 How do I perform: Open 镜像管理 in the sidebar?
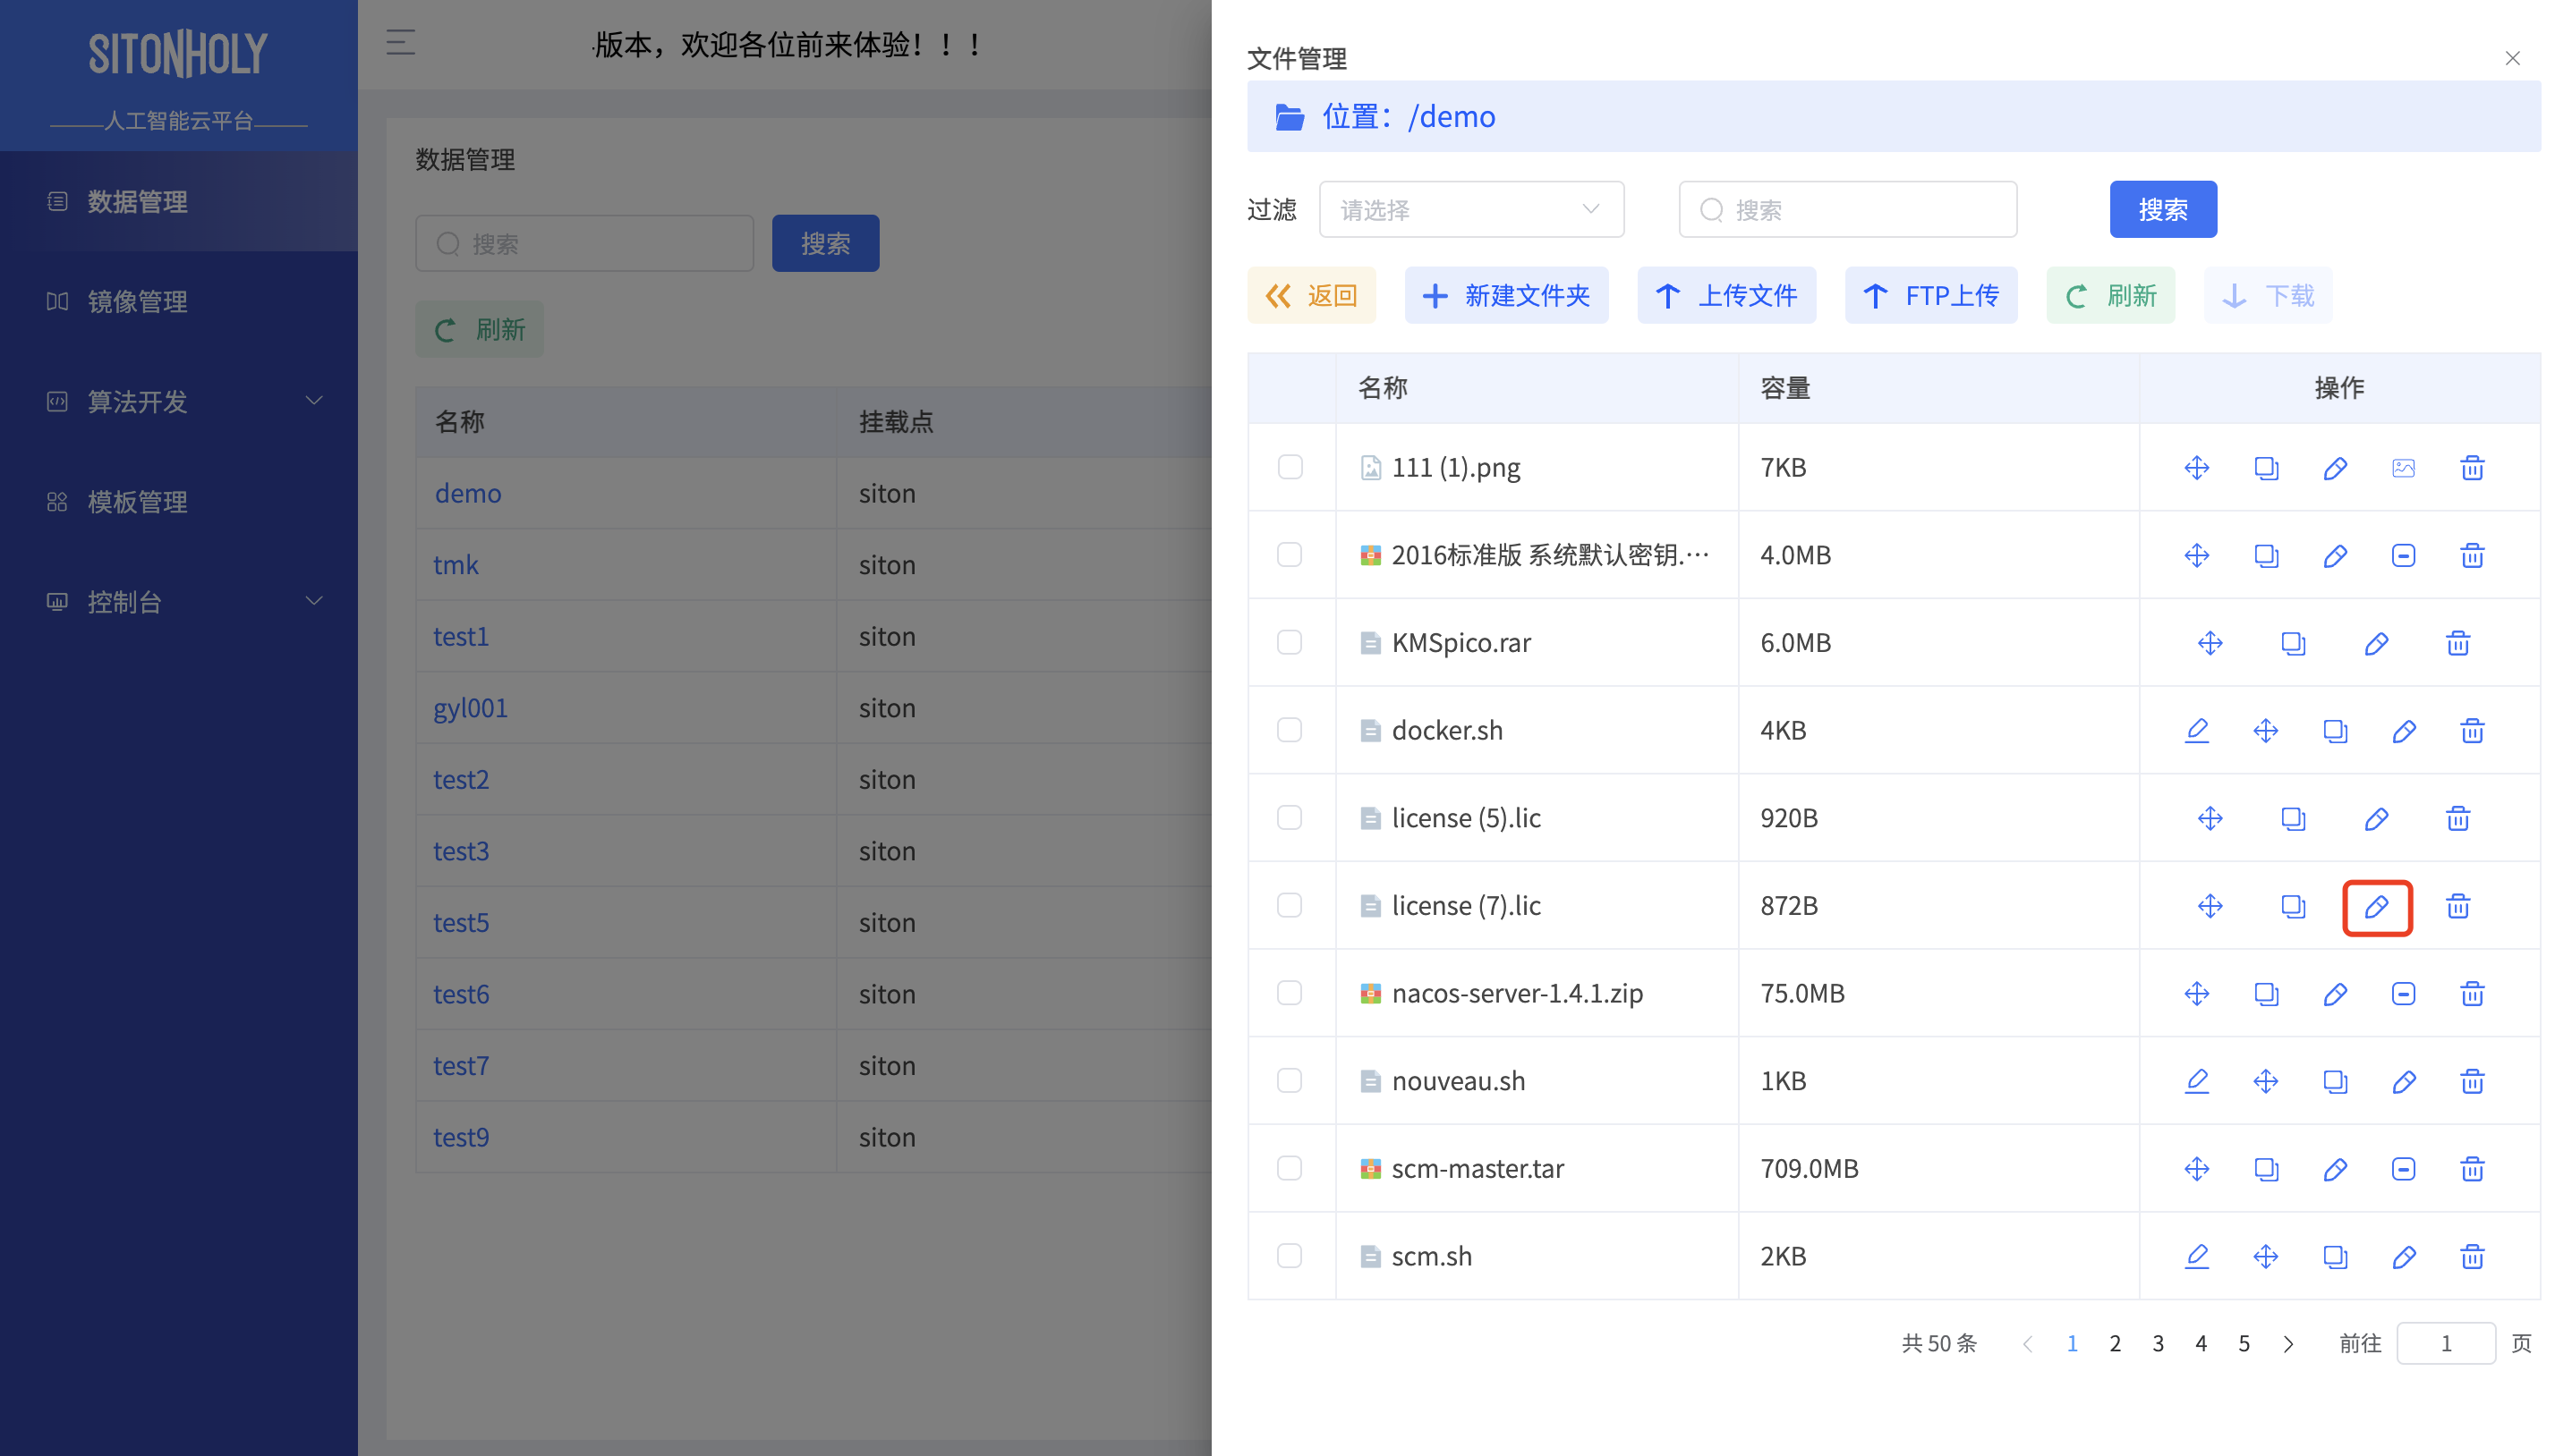(179, 301)
